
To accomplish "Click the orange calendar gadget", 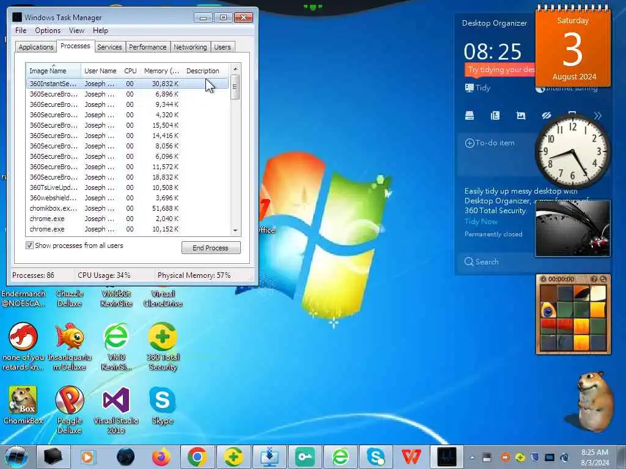I will point(572,46).
